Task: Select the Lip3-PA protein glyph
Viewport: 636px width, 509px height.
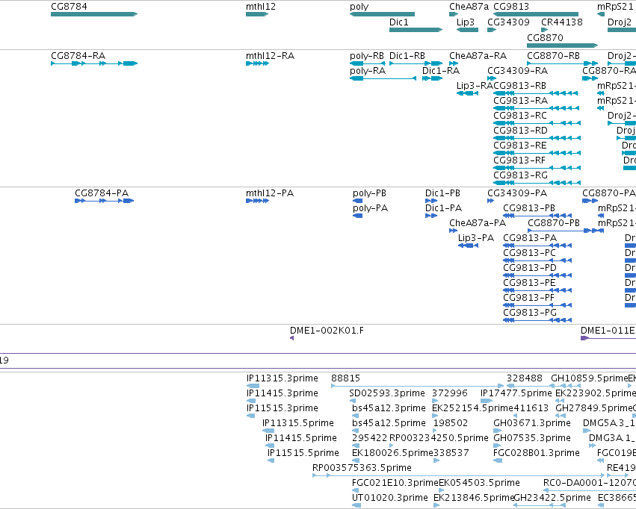Action: click(468, 246)
